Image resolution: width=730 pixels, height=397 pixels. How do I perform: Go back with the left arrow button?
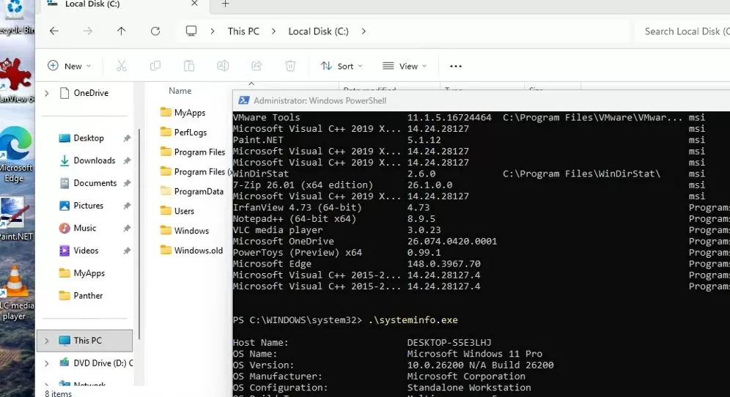pos(54,31)
